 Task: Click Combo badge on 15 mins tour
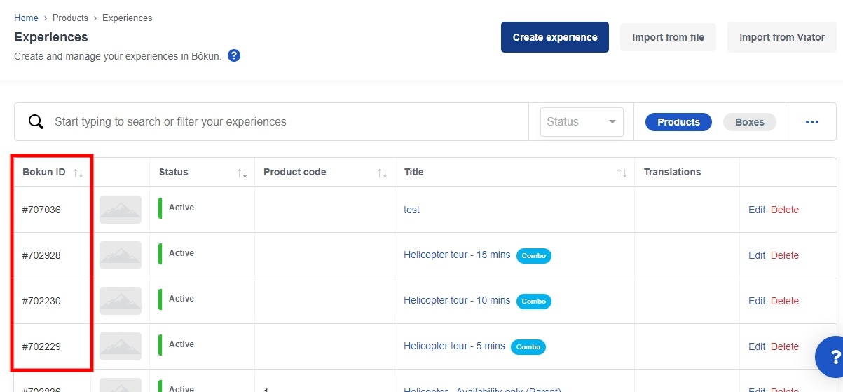[534, 255]
